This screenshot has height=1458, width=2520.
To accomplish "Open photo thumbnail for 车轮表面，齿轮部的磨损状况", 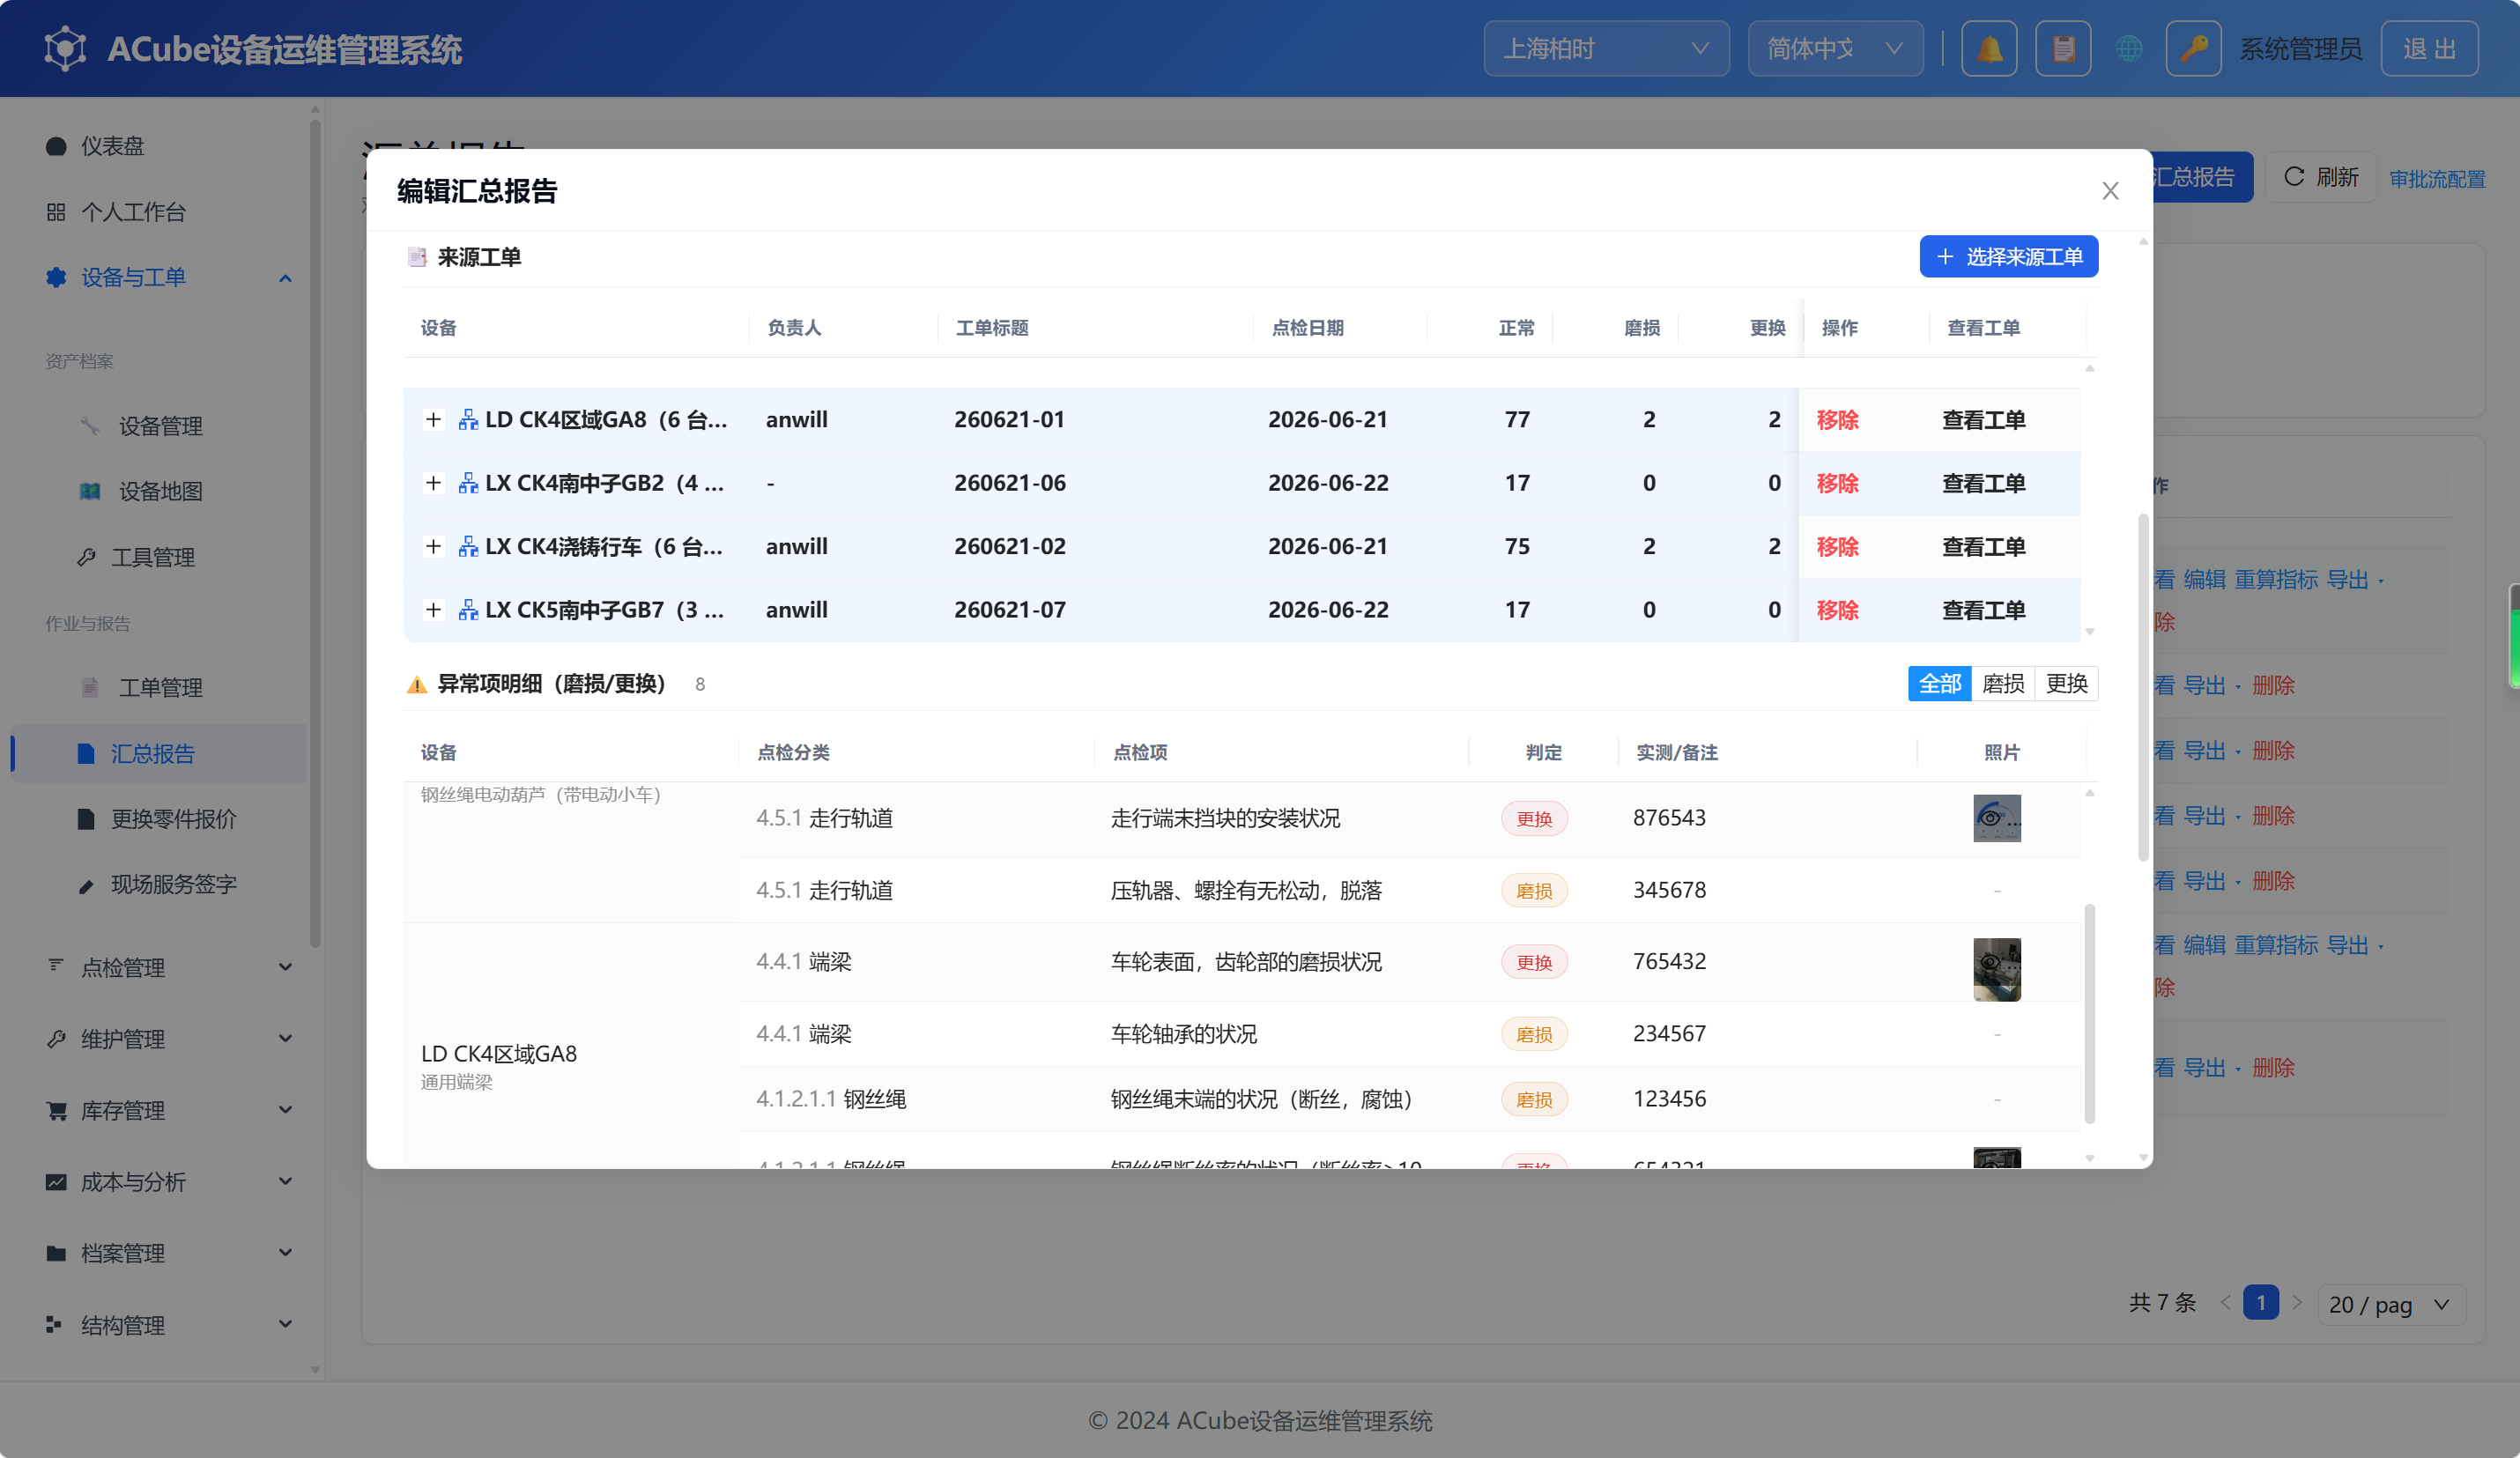I will (x=1996, y=969).
